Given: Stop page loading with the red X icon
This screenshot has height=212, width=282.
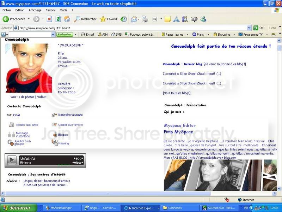Looking at the screenshot, I should pos(49,19).
